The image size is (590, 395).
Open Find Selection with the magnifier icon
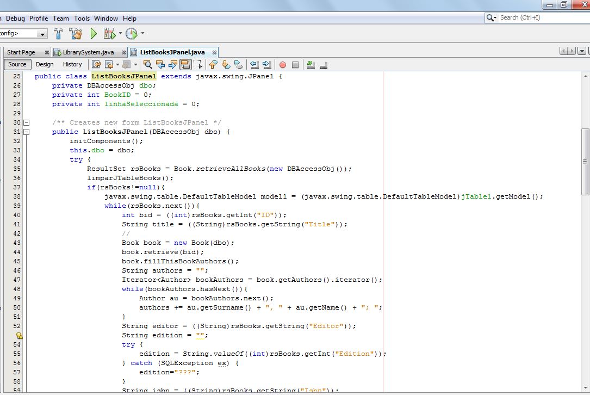pyautogui.click(x=147, y=64)
